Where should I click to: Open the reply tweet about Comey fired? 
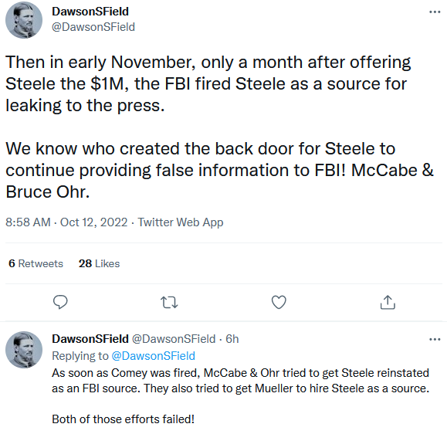pos(241,396)
